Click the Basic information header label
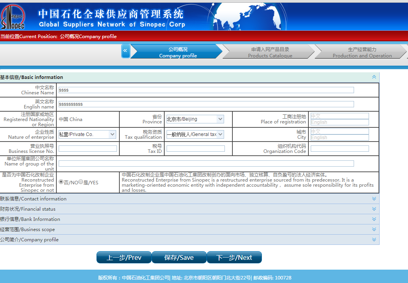 pos(32,77)
